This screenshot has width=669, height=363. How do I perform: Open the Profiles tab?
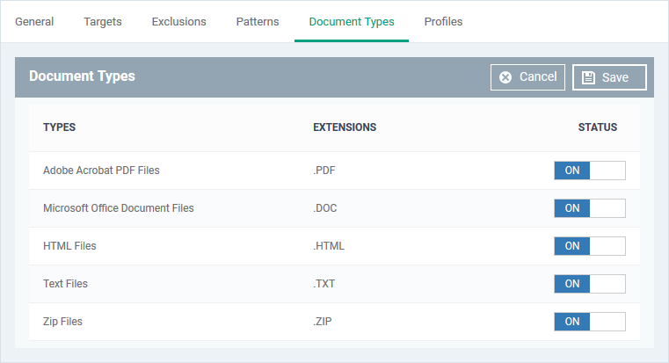(x=443, y=22)
